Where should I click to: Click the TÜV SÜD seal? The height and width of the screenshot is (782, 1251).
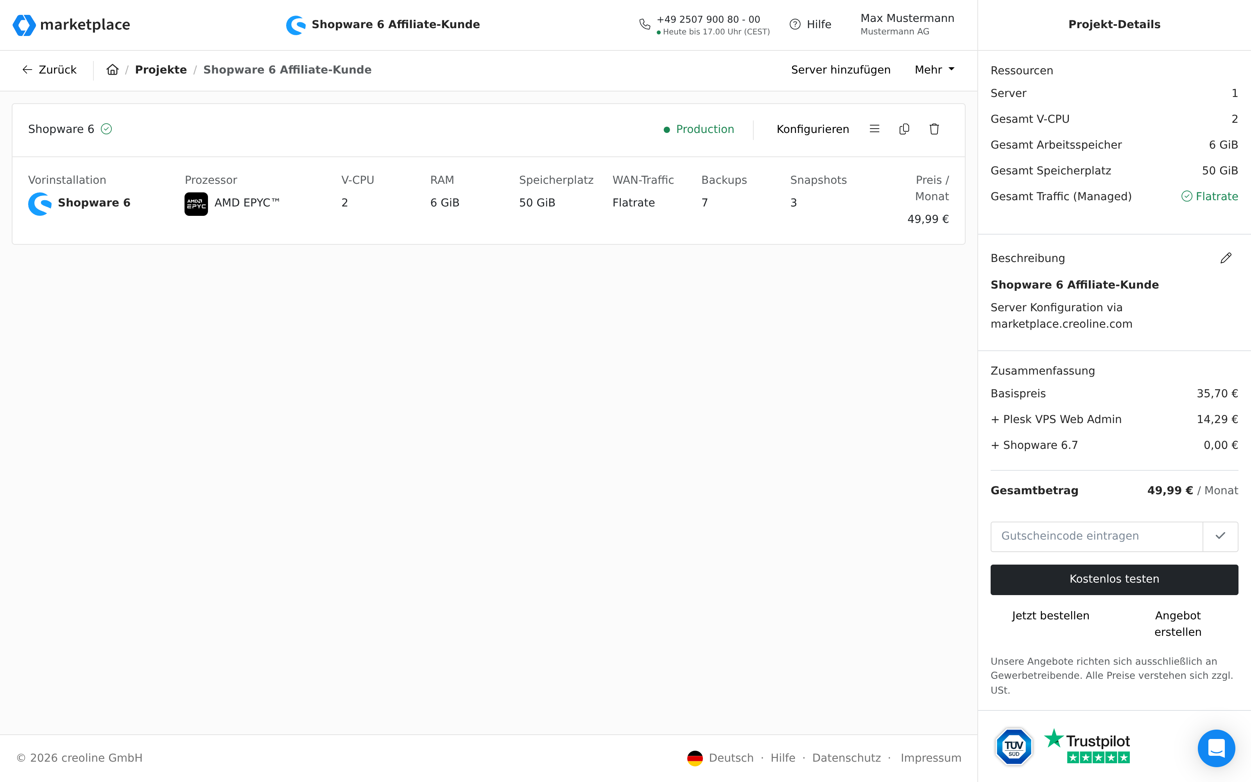click(x=1013, y=746)
